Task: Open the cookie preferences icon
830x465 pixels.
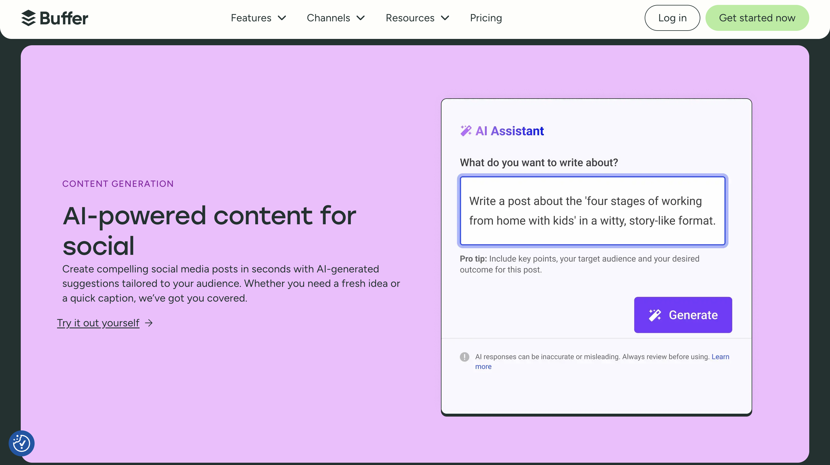Action: (x=22, y=443)
